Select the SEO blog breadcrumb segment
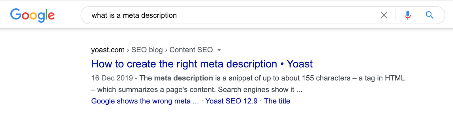The height and width of the screenshot is (115, 453). tap(147, 50)
